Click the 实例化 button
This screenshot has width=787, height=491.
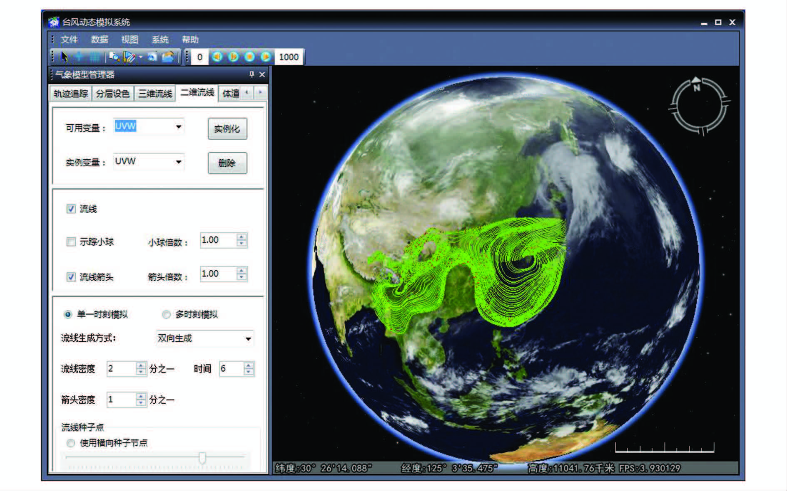227,129
